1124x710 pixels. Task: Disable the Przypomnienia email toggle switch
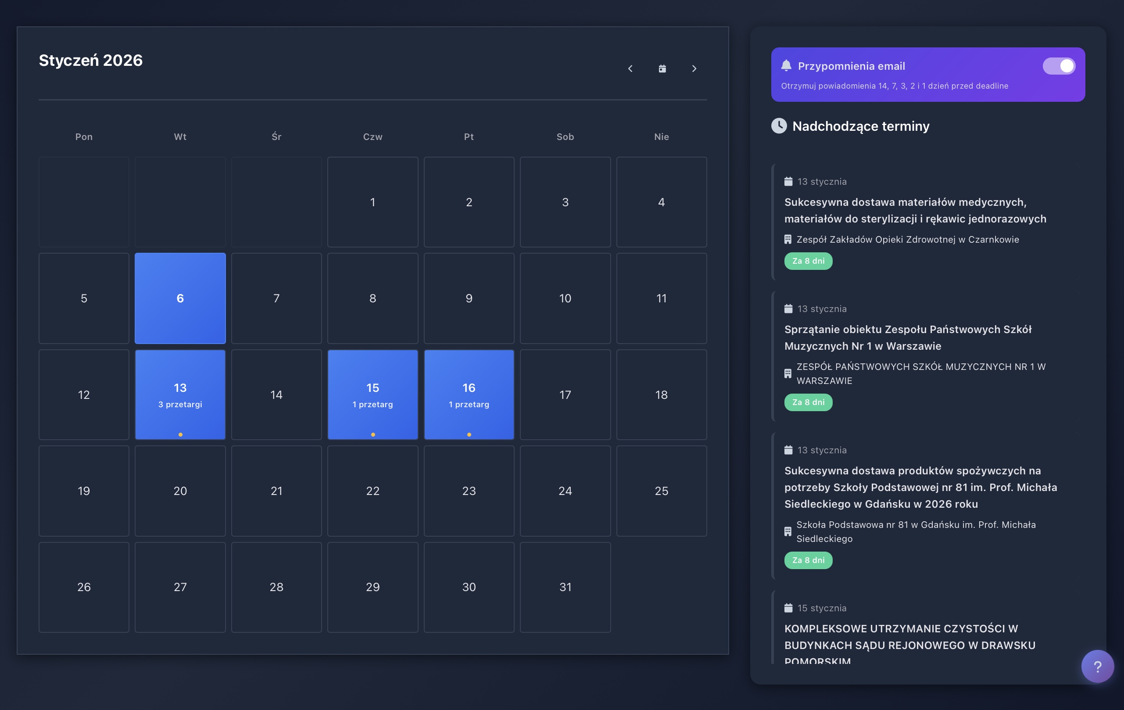pos(1059,66)
